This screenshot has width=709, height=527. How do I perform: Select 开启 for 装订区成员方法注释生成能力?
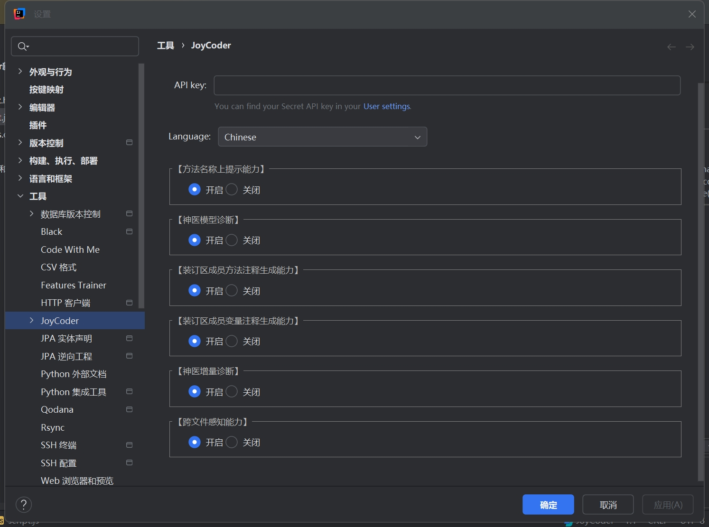tap(195, 291)
